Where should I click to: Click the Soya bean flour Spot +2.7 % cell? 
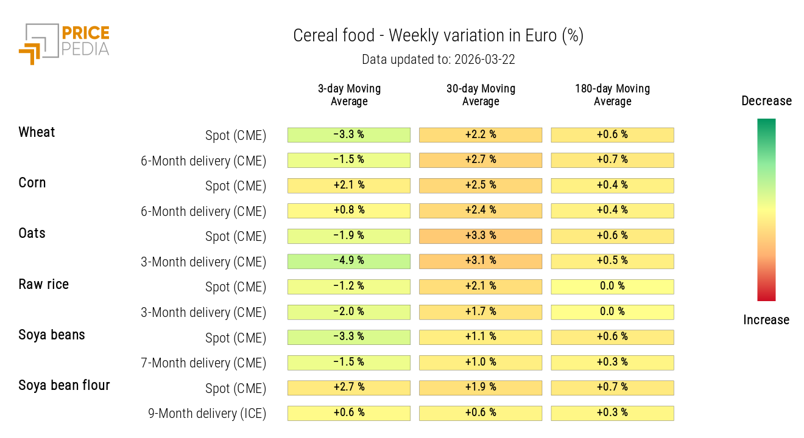tap(349, 388)
